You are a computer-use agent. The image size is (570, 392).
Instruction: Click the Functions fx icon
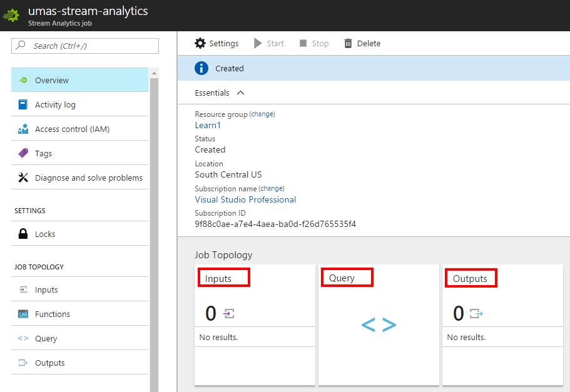click(23, 314)
